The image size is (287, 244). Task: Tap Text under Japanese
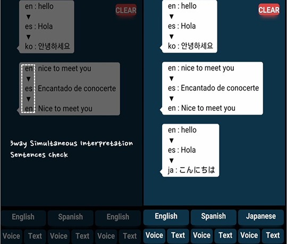coord(273,236)
